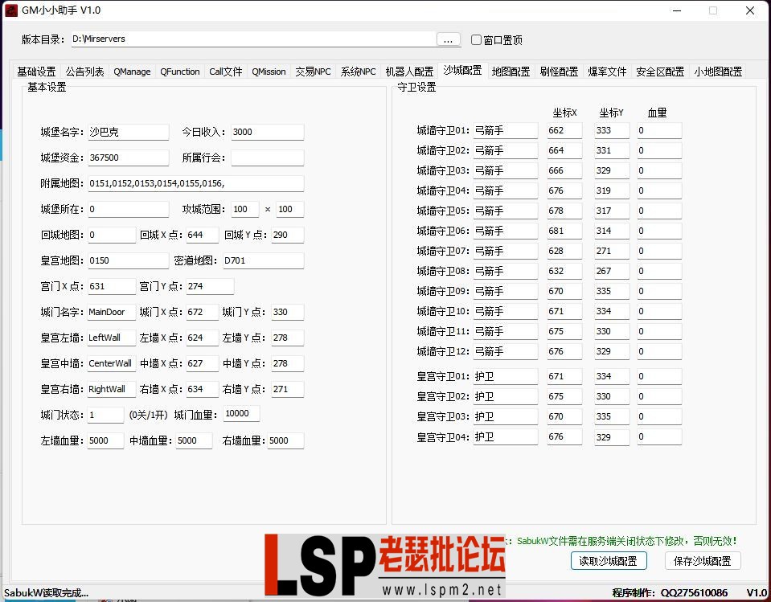Open the QManage tab
This screenshot has width=771, height=602.
click(x=131, y=71)
